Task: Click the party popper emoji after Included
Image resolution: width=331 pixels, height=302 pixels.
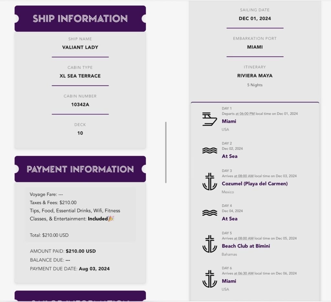Action: point(111,219)
